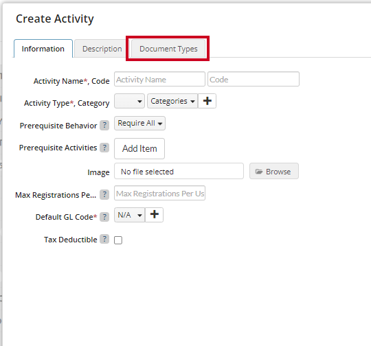Open help icon for Prerequisite Behavior
Image resolution: width=371 pixels, height=346 pixels.
point(104,126)
